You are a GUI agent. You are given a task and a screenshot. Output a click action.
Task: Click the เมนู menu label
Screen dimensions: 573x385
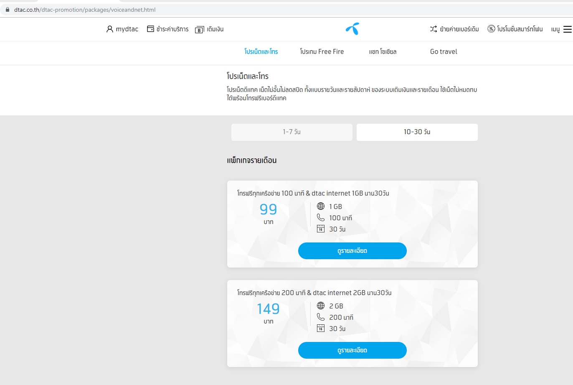(x=555, y=29)
